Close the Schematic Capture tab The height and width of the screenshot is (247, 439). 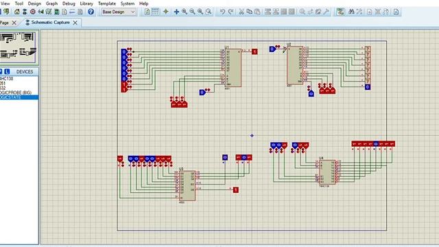coord(75,23)
